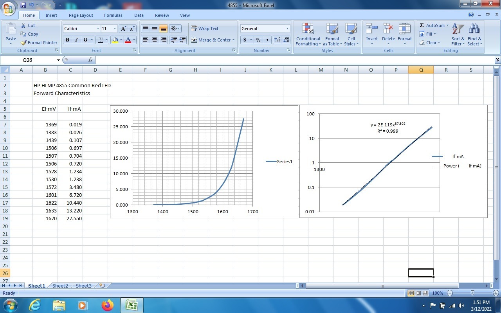The width and height of the screenshot is (501, 313).
Task: Open Microsoft Excel Help question mark
Action: [471, 14]
